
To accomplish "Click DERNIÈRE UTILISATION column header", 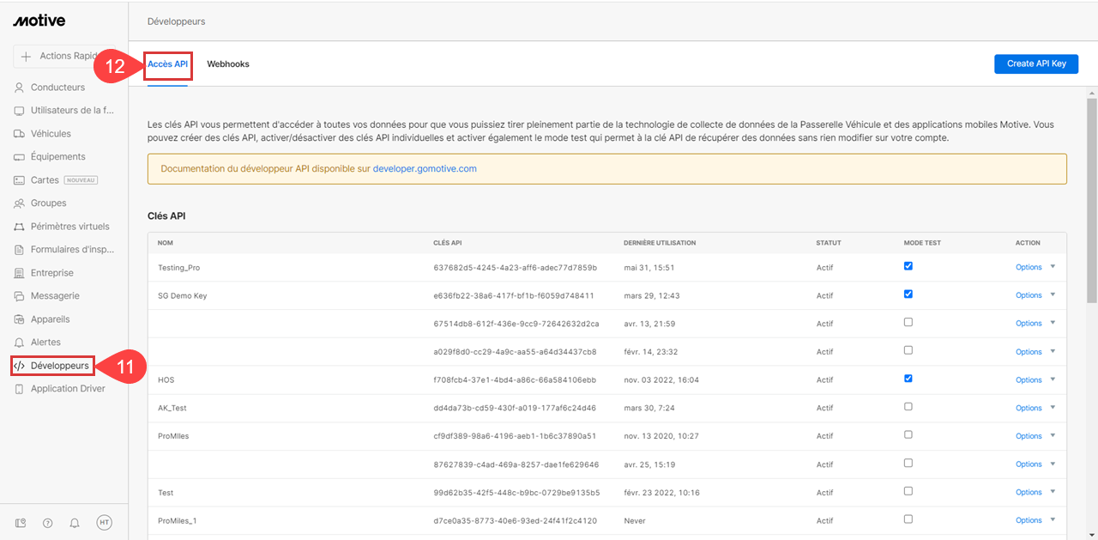I will [660, 243].
